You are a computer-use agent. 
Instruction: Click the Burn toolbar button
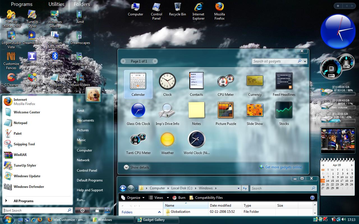click(x=179, y=198)
